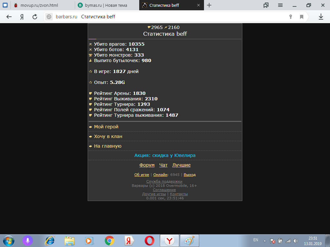Open the bookmarks panel icon in title bar
The image size is (330, 247).
(266, 5)
